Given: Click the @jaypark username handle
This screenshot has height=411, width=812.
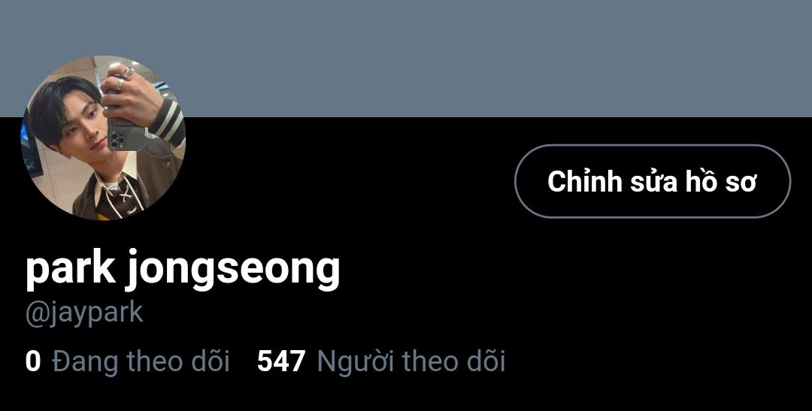Looking at the screenshot, I should point(84,313).
